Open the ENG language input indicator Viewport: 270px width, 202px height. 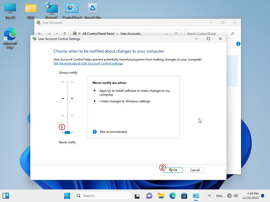[x=219, y=196]
